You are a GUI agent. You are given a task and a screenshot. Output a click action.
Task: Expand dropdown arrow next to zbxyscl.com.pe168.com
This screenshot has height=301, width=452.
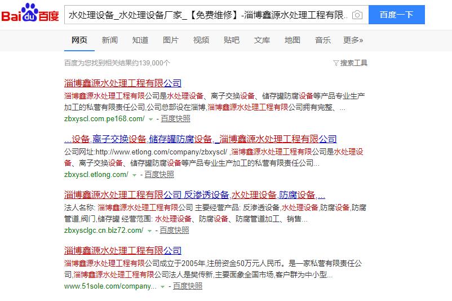tap(150, 119)
